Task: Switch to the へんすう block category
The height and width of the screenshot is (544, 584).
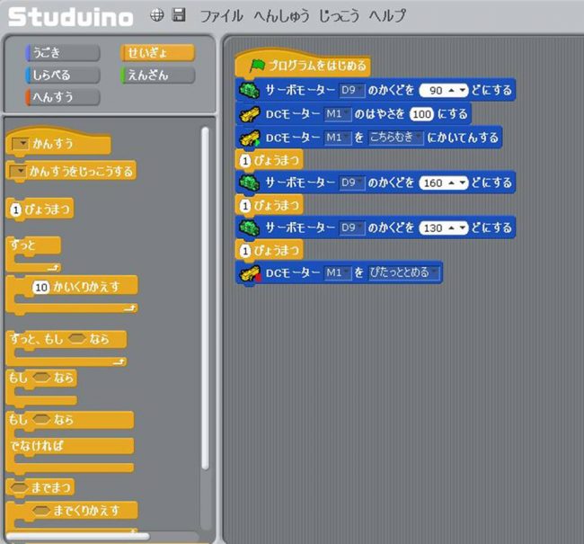Action: 62,97
